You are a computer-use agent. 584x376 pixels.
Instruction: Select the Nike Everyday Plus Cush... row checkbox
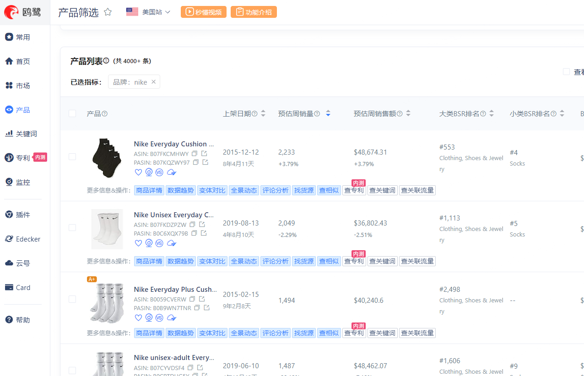click(72, 299)
